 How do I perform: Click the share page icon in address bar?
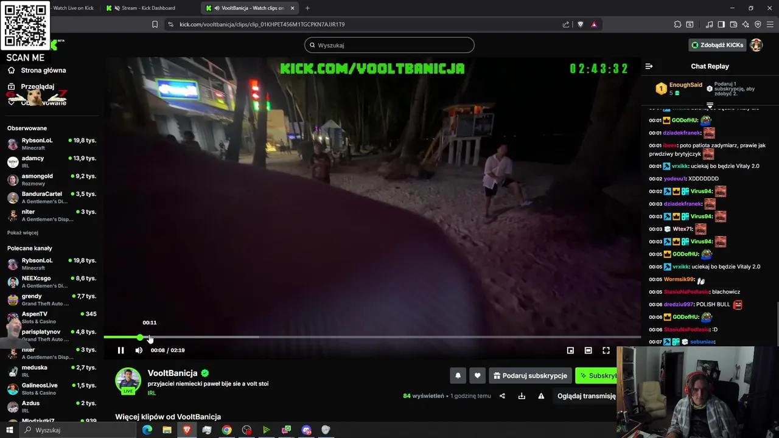point(566,24)
